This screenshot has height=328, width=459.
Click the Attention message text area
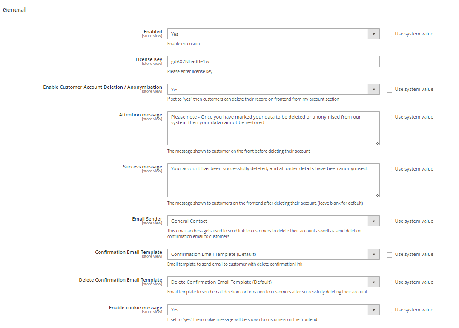pyautogui.click(x=273, y=128)
